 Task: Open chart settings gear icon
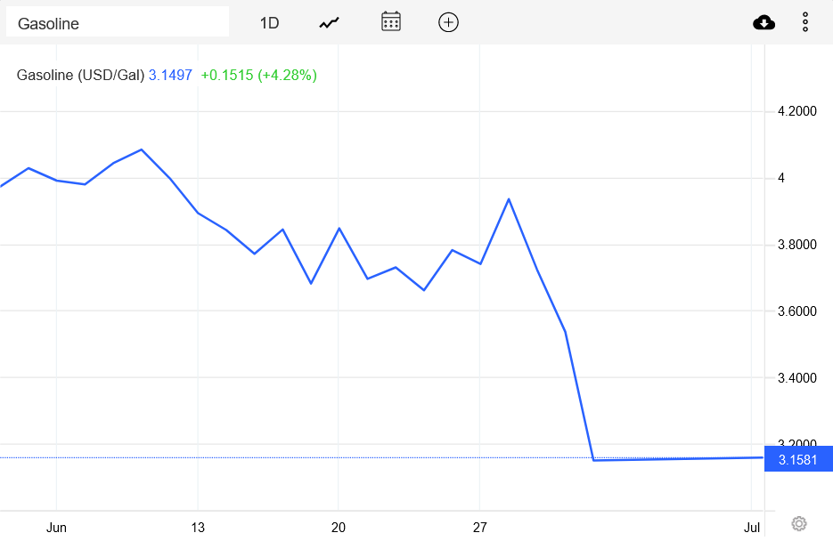(x=799, y=523)
